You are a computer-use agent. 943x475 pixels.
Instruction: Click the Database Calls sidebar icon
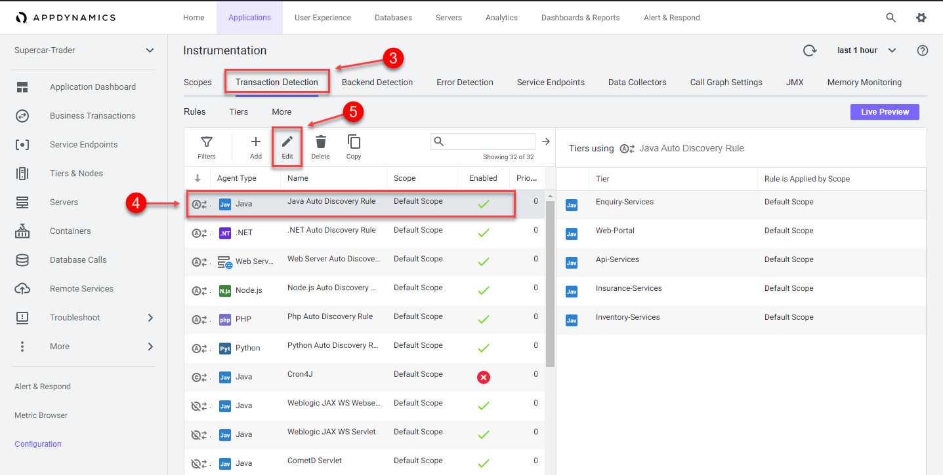[22, 260]
